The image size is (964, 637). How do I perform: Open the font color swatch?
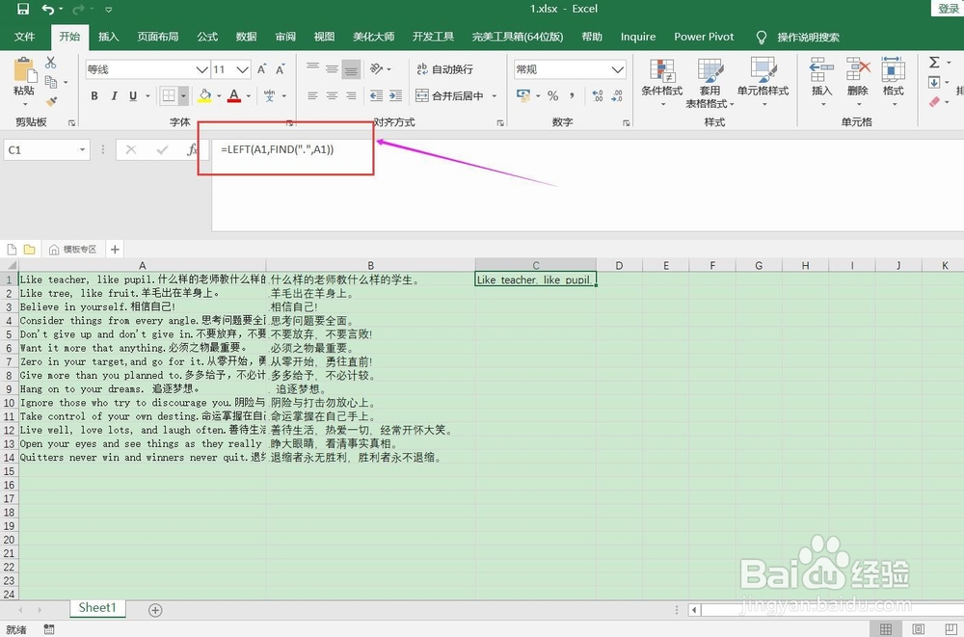234,95
